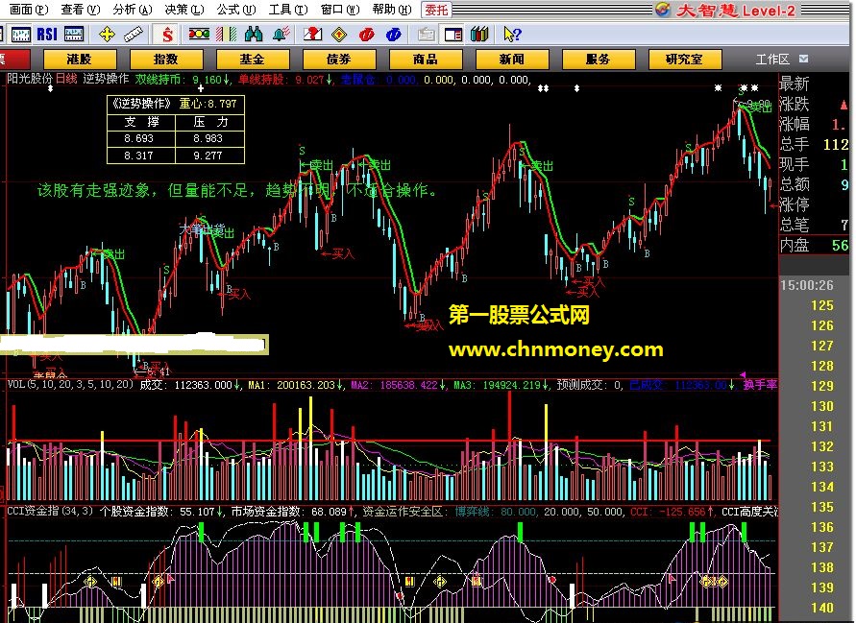Click the pressure value 9.277
The width and height of the screenshot is (856, 623).
pos(208,156)
